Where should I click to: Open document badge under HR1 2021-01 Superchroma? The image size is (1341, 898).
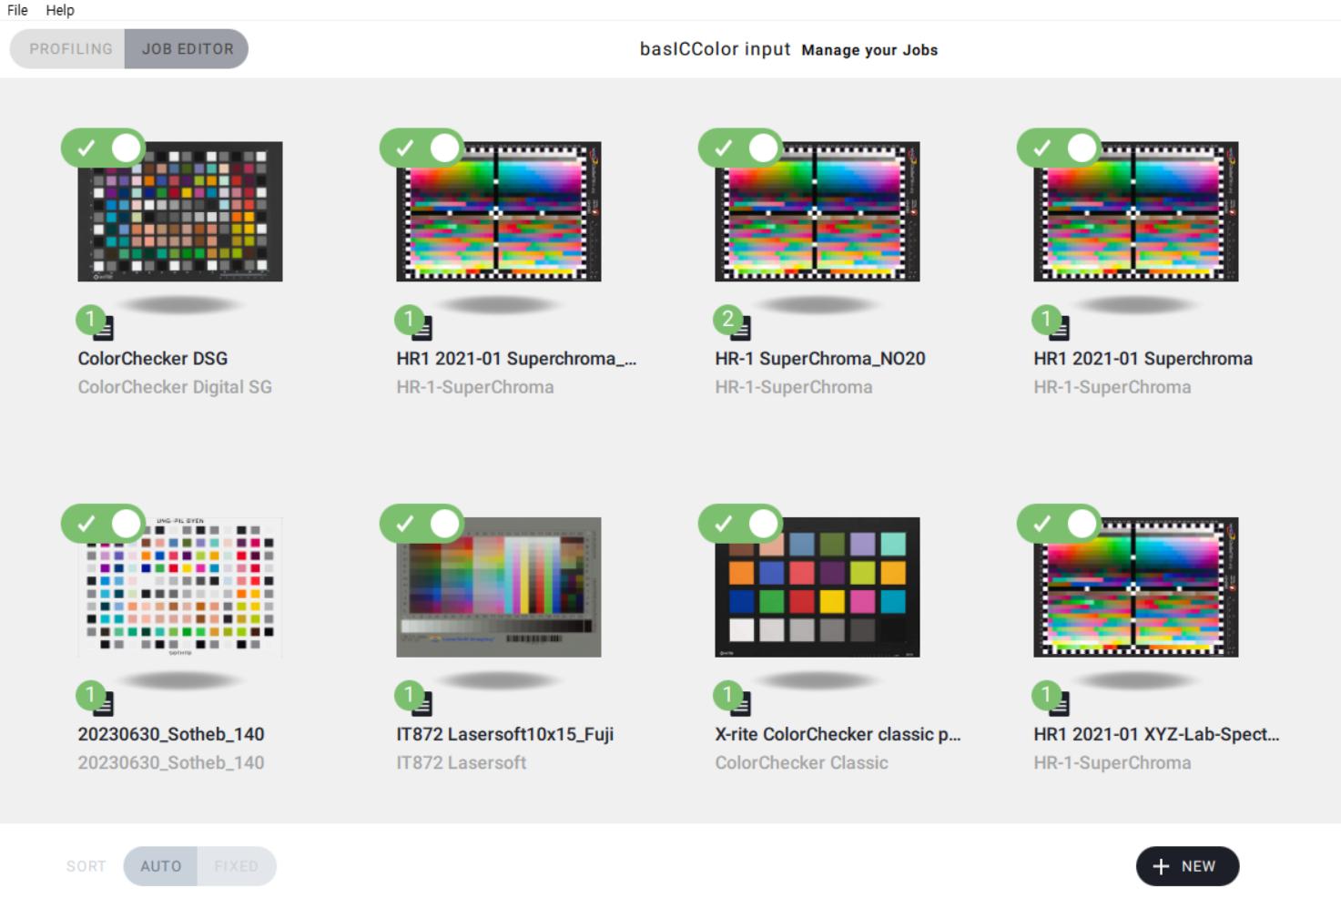(x=1058, y=326)
